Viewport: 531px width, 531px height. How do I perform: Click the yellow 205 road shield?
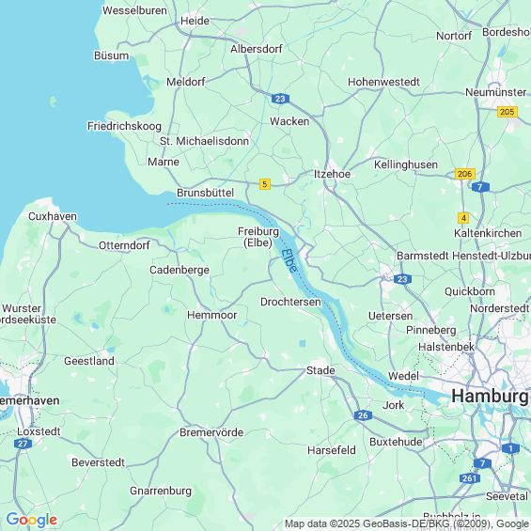pos(508,112)
